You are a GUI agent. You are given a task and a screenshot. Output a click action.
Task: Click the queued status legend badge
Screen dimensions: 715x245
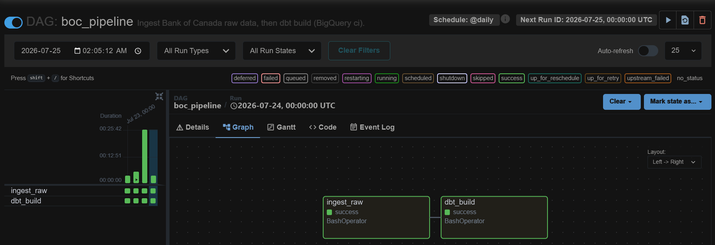(296, 78)
